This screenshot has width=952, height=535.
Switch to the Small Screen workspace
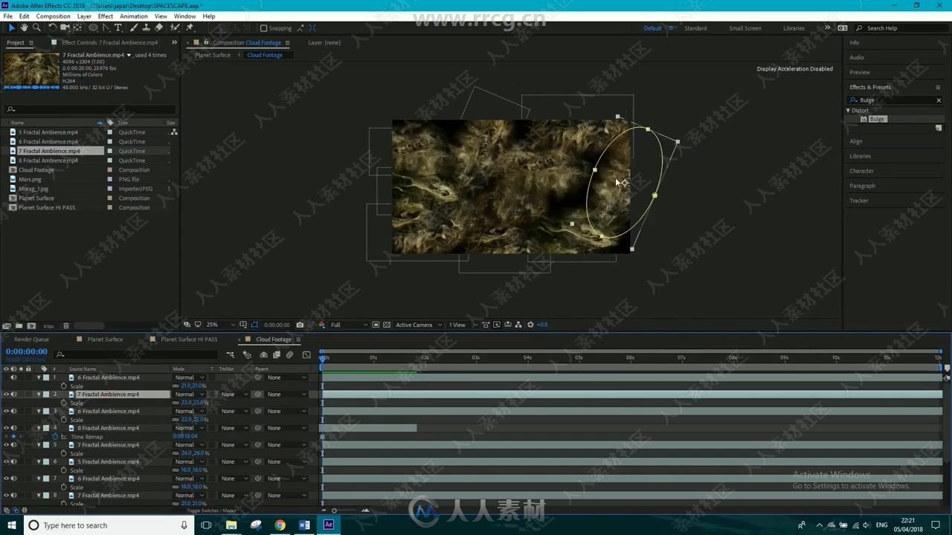tap(744, 28)
